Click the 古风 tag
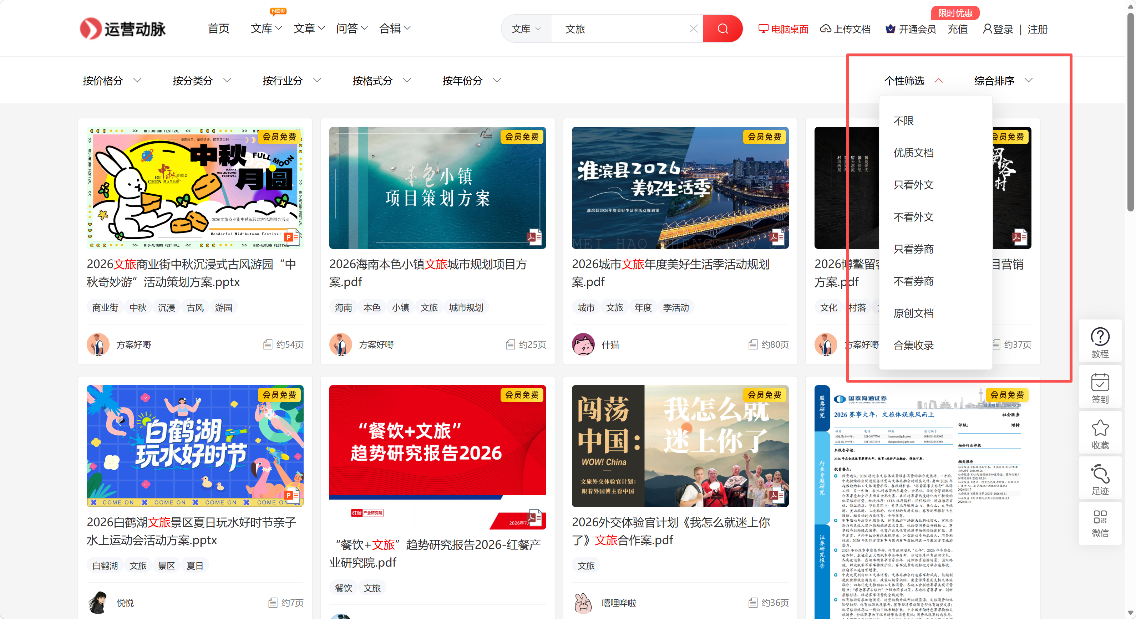Image resolution: width=1136 pixels, height=619 pixels. [195, 307]
